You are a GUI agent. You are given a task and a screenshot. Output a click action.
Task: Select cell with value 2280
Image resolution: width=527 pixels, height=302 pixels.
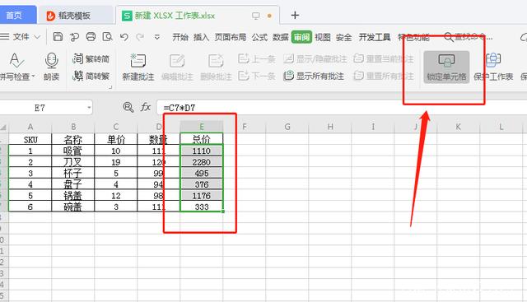(x=201, y=162)
